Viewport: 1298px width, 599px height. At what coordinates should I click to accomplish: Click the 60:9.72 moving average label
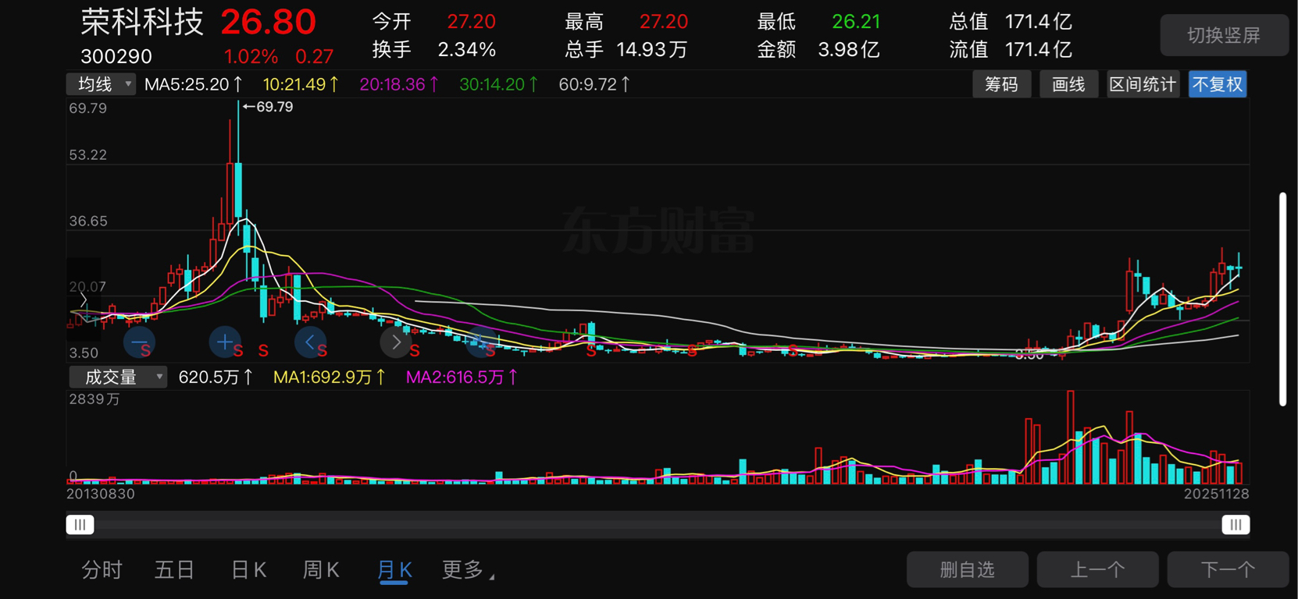pos(594,84)
